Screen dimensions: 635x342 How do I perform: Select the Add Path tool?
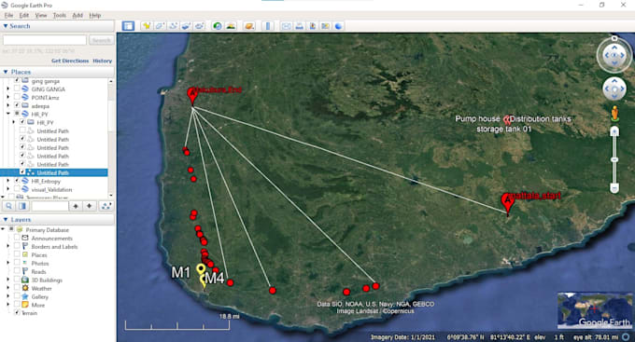click(x=173, y=26)
